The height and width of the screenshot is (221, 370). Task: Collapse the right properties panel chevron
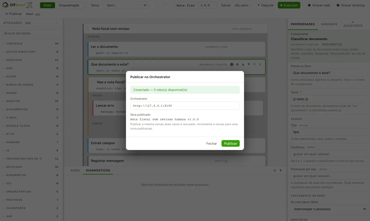pos(368,21)
